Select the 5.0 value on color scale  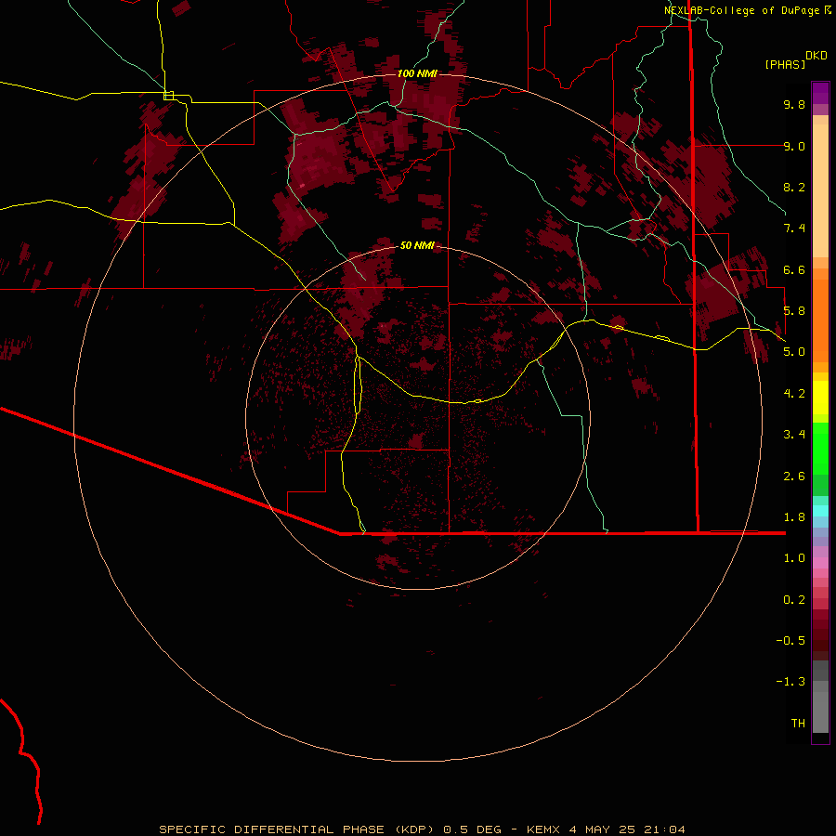tap(794, 352)
